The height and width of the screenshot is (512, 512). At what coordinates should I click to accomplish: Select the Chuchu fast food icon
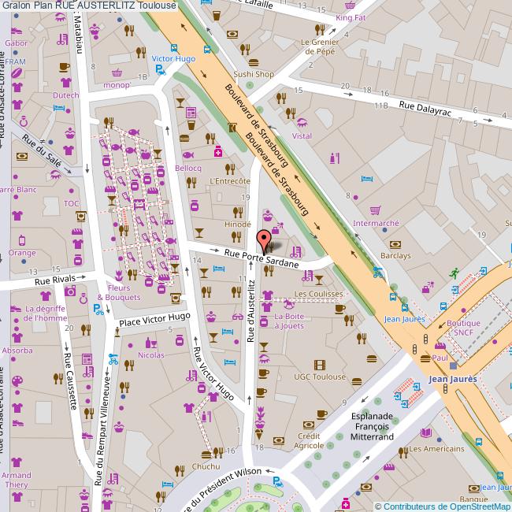206,454
